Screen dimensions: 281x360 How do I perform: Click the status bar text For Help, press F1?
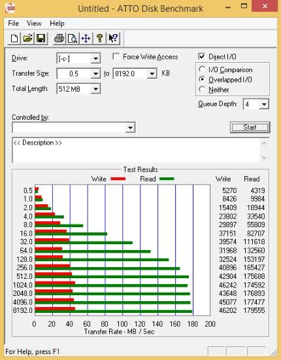point(32,351)
